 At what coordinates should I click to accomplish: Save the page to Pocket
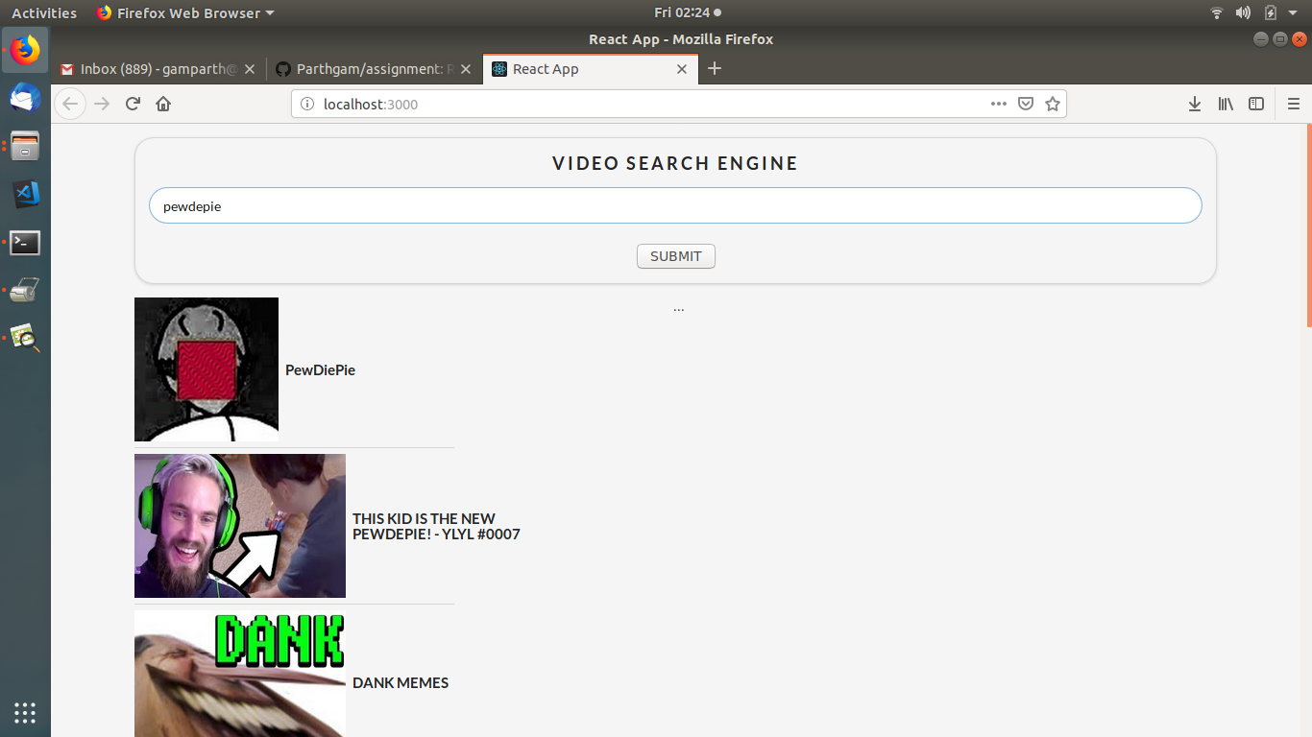click(1026, 104)
